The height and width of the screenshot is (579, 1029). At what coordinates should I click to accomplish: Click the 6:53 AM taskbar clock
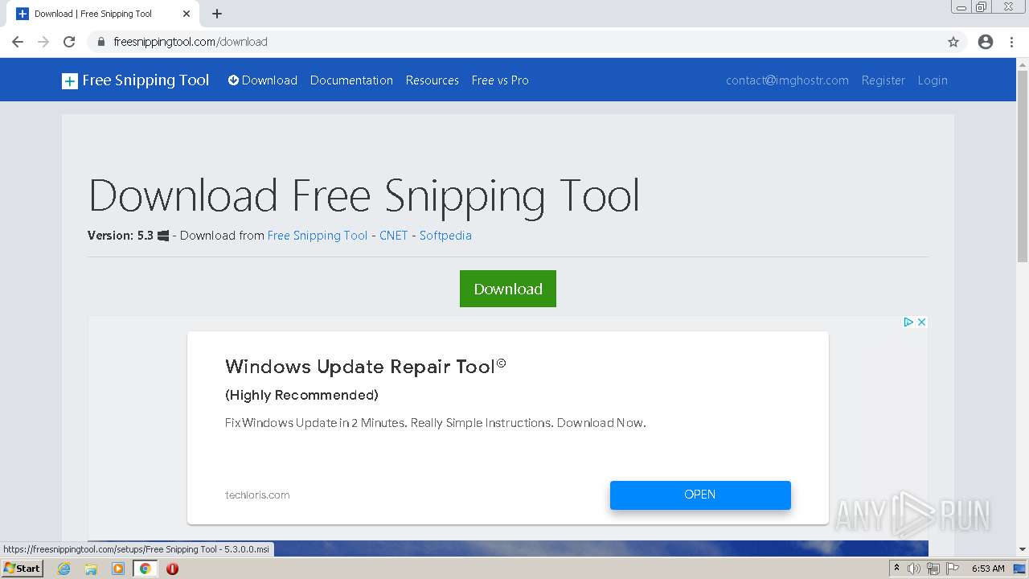(988, 569)
